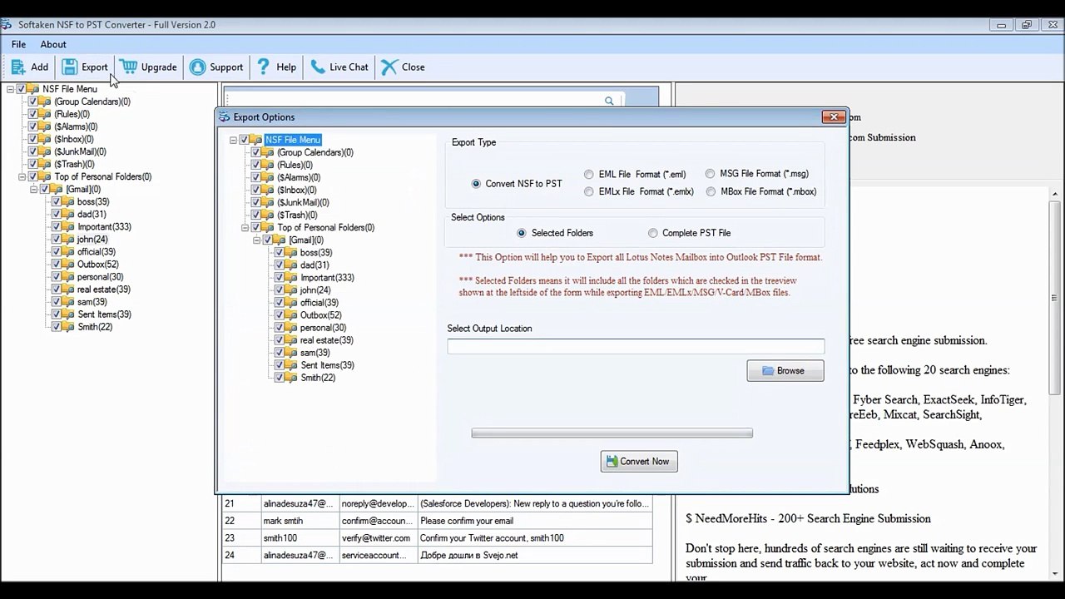Select EML File Format radio button
The height and width of the screenshot is (599, 1065).
[589, 175]
